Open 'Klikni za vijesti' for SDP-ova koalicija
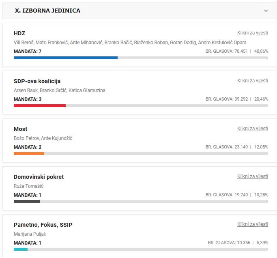 [x=252, y=81]
